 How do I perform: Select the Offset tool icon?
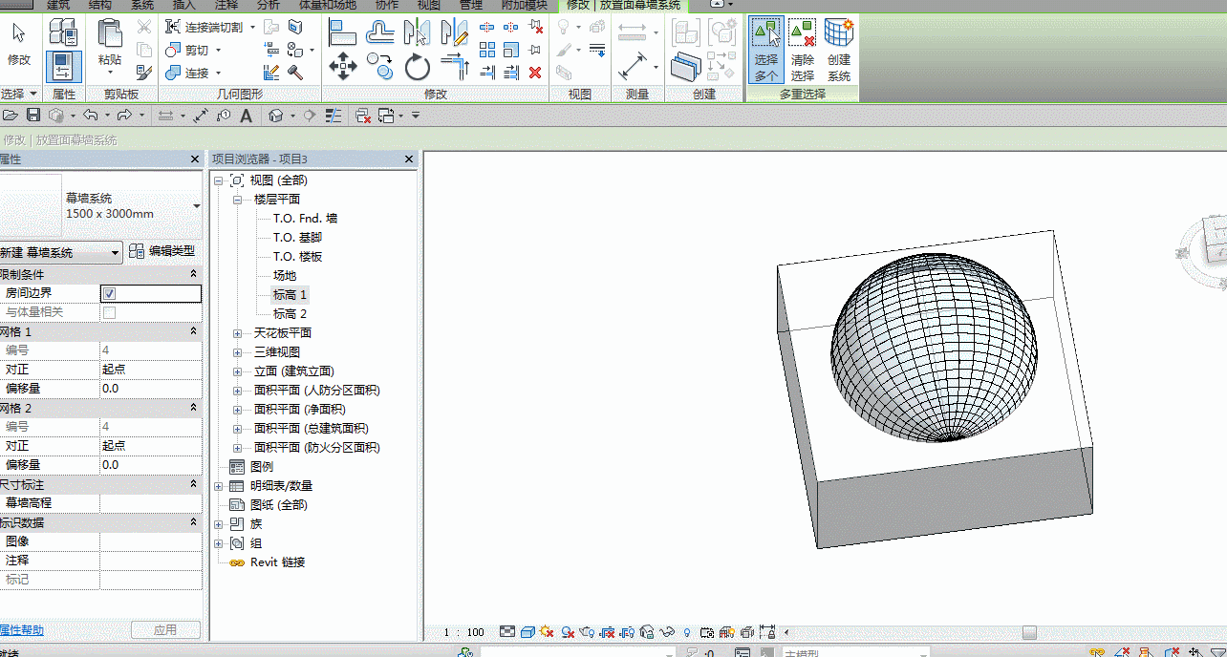[x=380, y=32]
